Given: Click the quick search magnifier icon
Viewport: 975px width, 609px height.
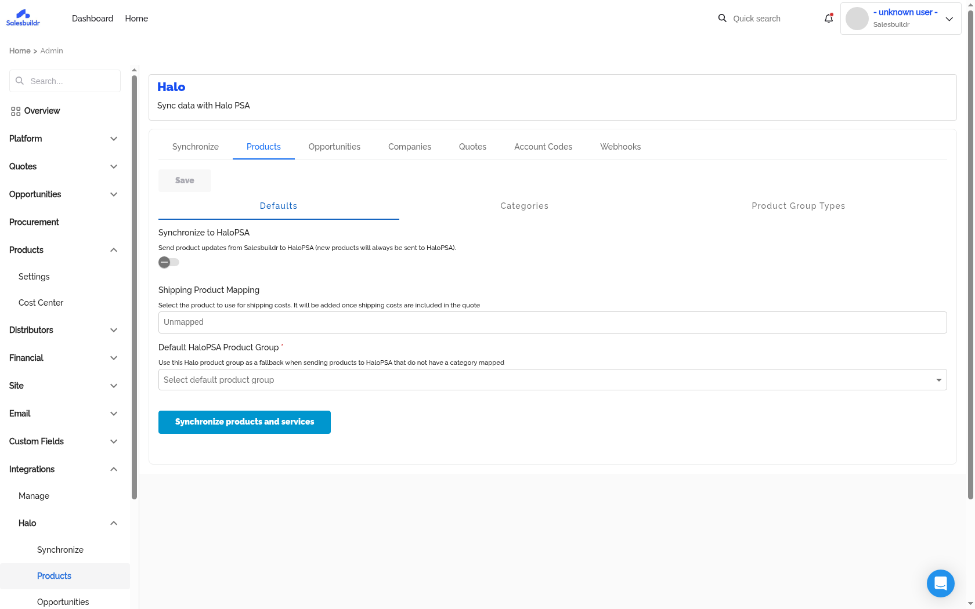Looking at the screenshot, I should coord(722,19).
